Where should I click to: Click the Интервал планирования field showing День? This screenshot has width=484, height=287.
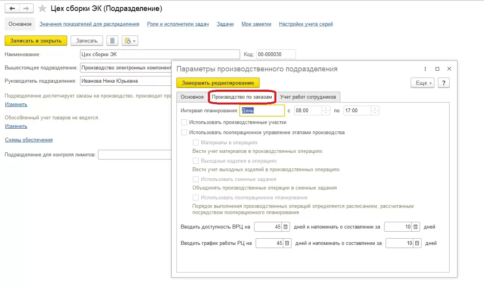[262, 110]
